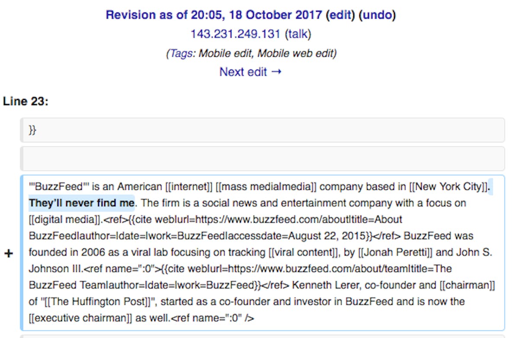Viewport: 519px width, 338px height.
Task: Click the 'Line 23:' heading
Action: tap(26, 102)
